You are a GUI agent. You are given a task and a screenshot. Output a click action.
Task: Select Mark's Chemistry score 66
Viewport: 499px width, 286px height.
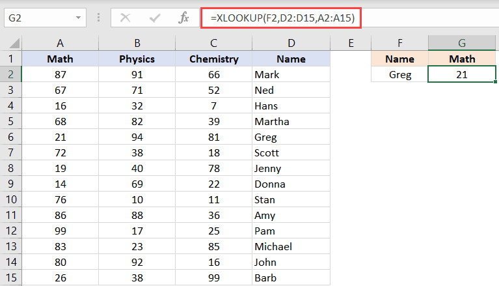point(213,75)
